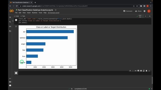This screenshot has width=161, height=90.
Task: Click the 'anger' axis label
Action: [x=23, y=44]
